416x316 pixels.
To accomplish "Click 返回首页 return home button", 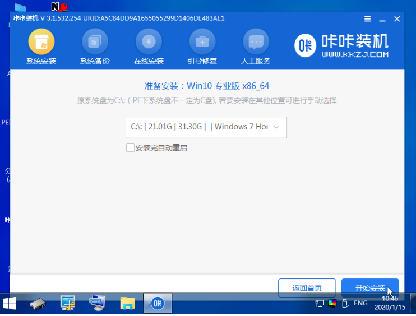I will click(307, 288).
